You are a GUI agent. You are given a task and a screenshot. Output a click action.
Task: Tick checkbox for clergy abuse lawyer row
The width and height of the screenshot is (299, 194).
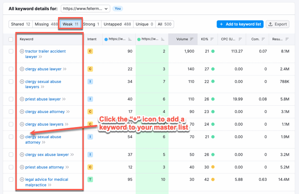11,69
